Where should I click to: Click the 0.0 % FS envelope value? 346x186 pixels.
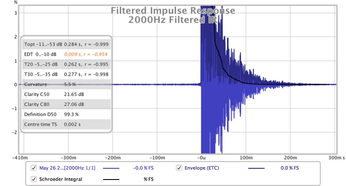point(290,168)
